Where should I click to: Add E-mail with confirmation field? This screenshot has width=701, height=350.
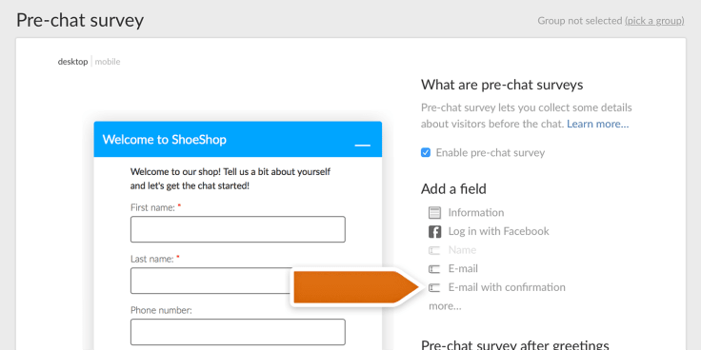(507, 287)
